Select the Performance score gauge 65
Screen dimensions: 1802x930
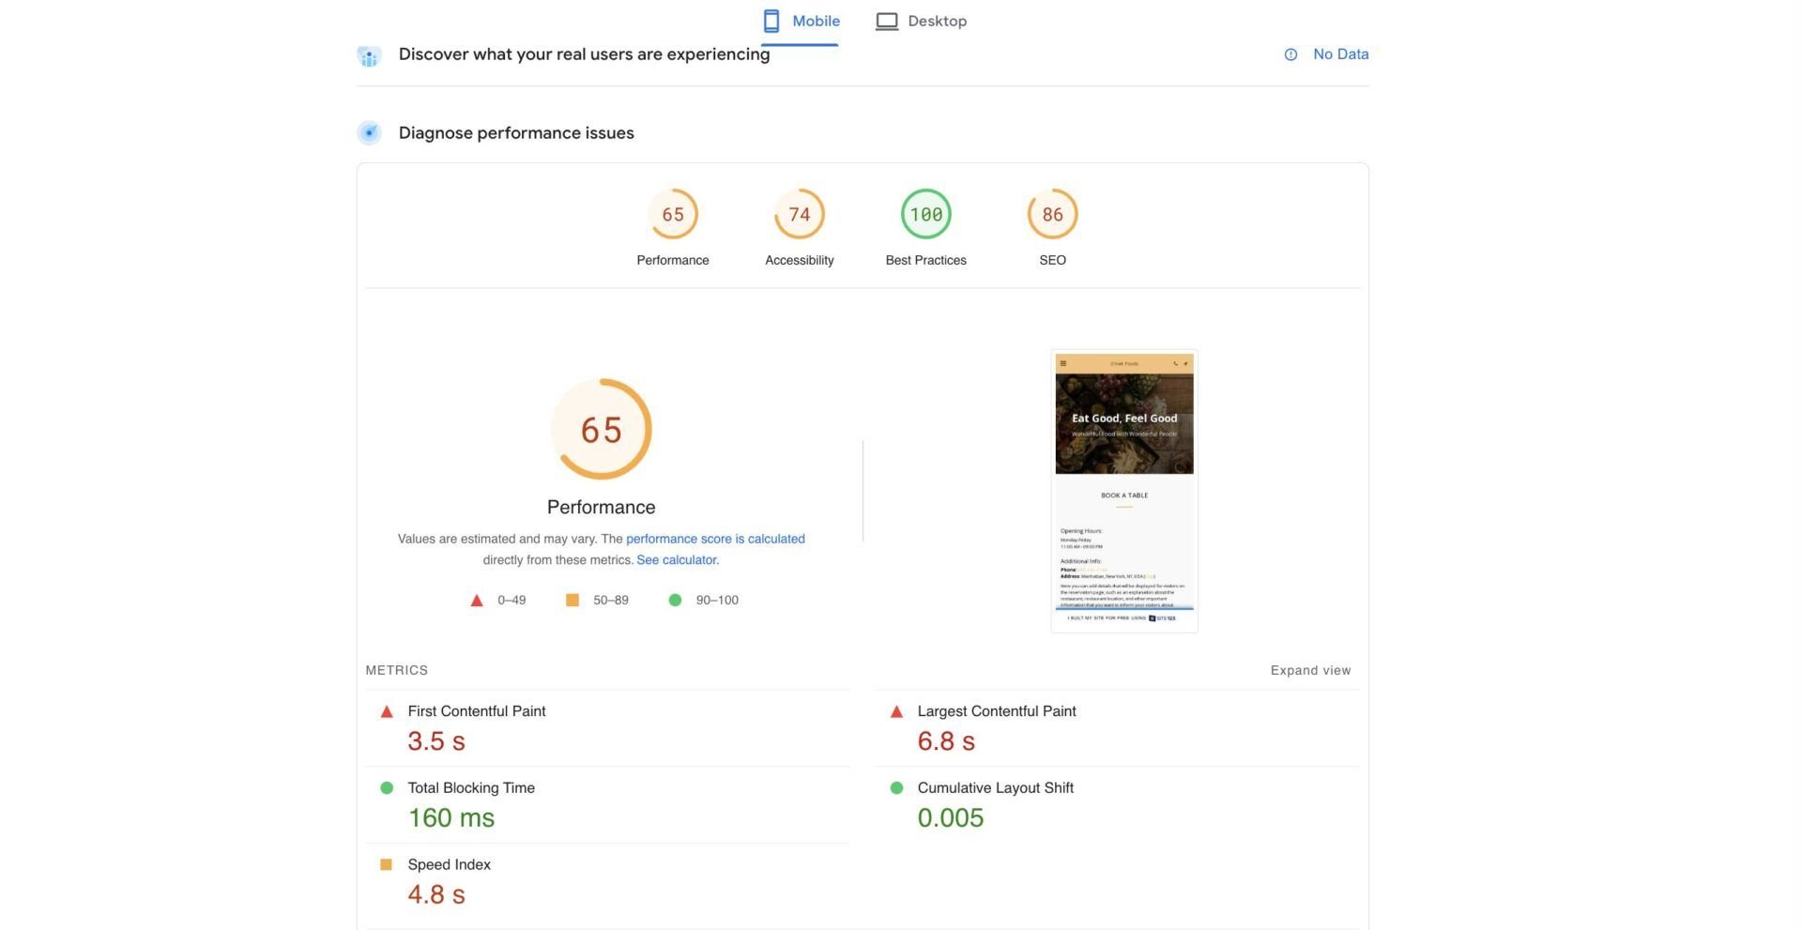(x=673, y=214)
